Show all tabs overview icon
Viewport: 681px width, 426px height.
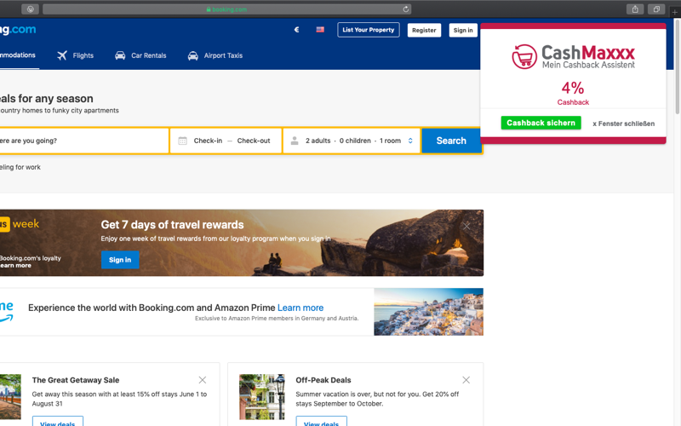tap(656, 9)
